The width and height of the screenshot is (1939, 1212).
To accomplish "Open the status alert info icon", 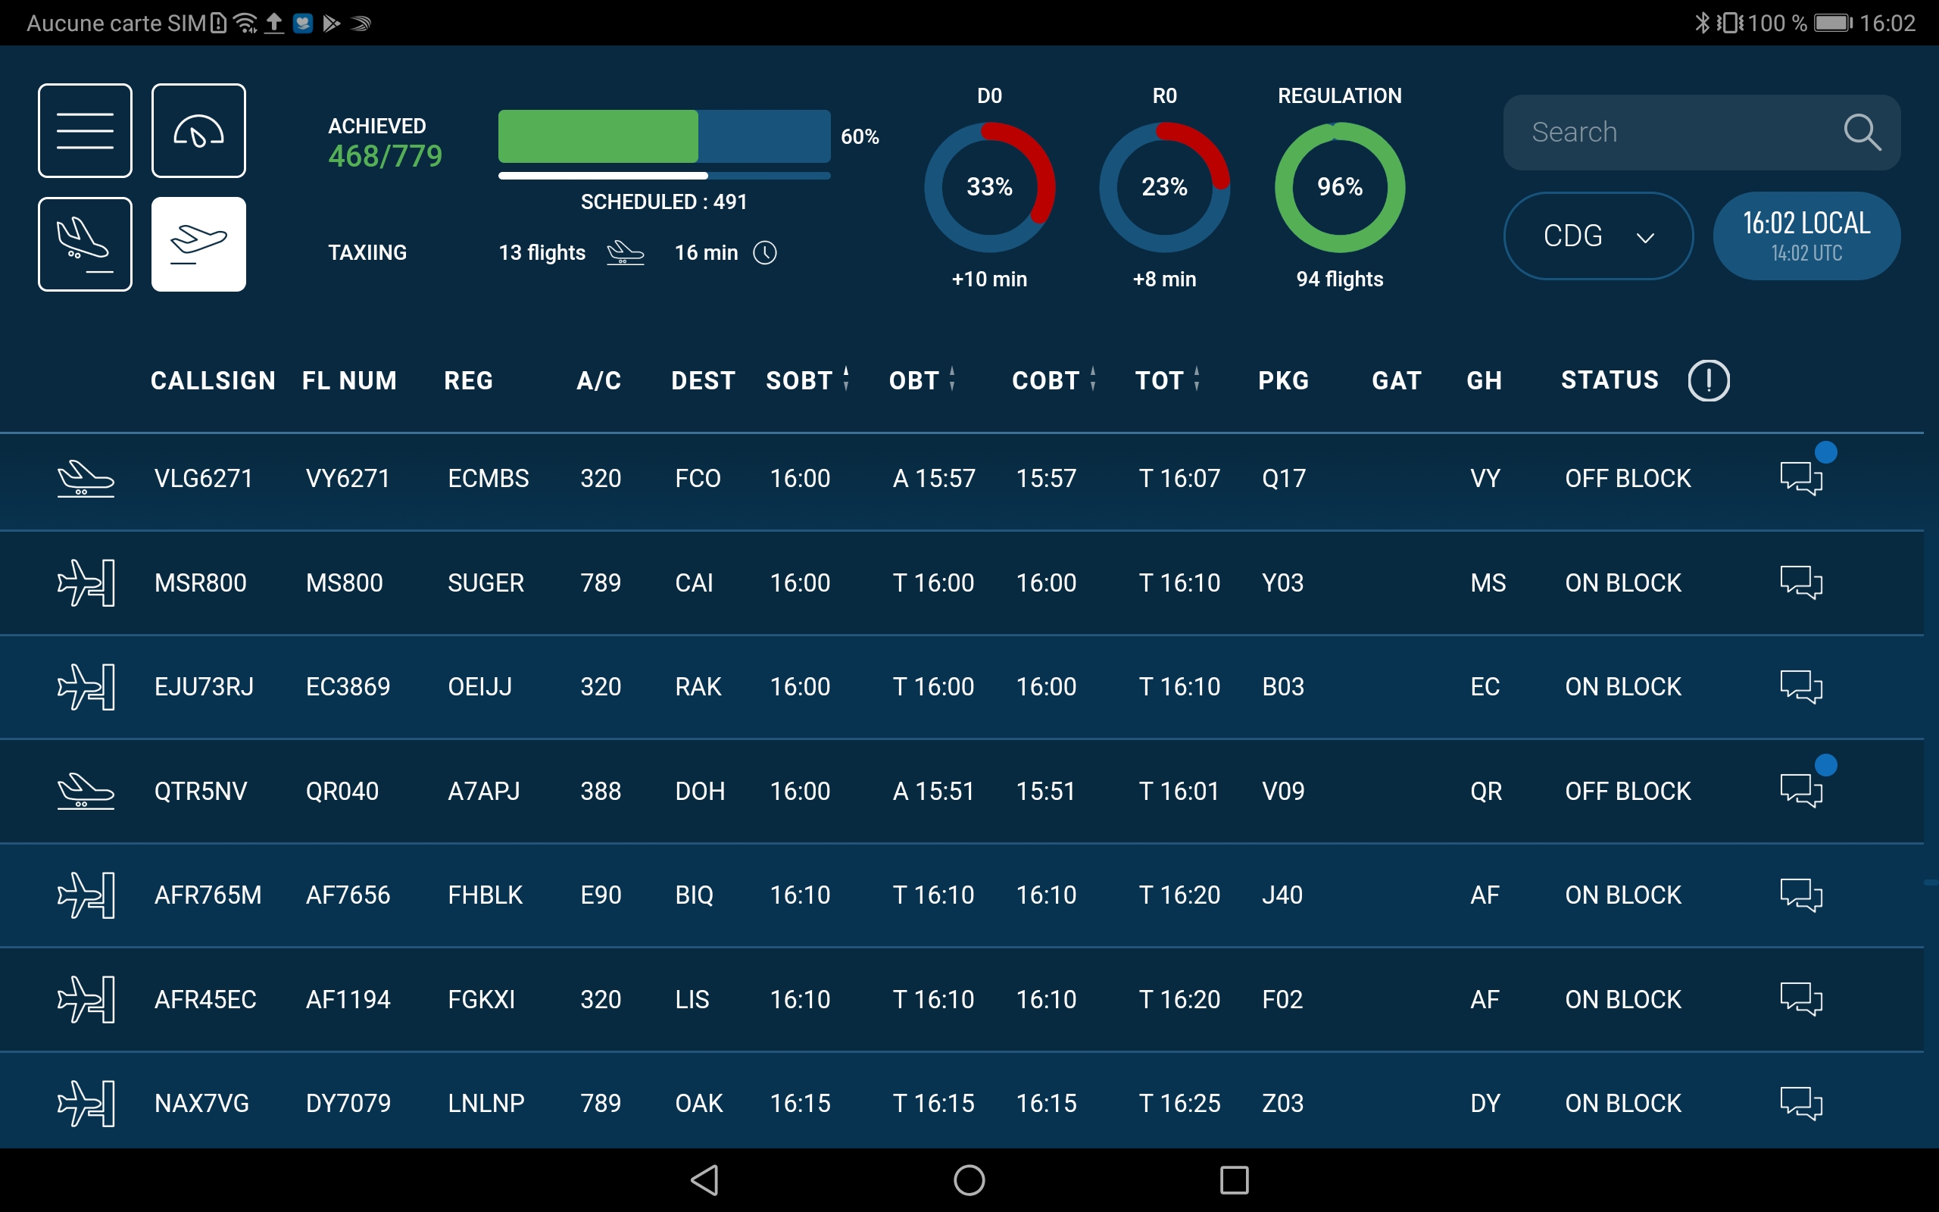I will click(x=1710, y=380).
